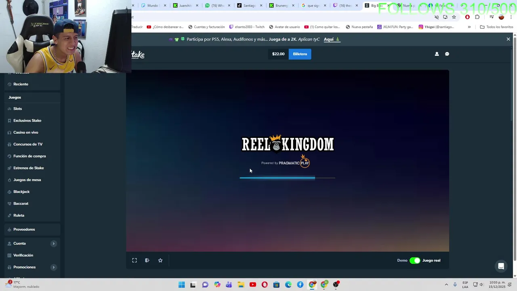517x291 pixels.
Task: Open Thigui Instagram bookmark
Action: pyautogui.click(x=436, y=27)
